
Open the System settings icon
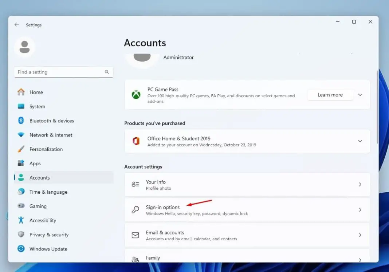(22, 106)
